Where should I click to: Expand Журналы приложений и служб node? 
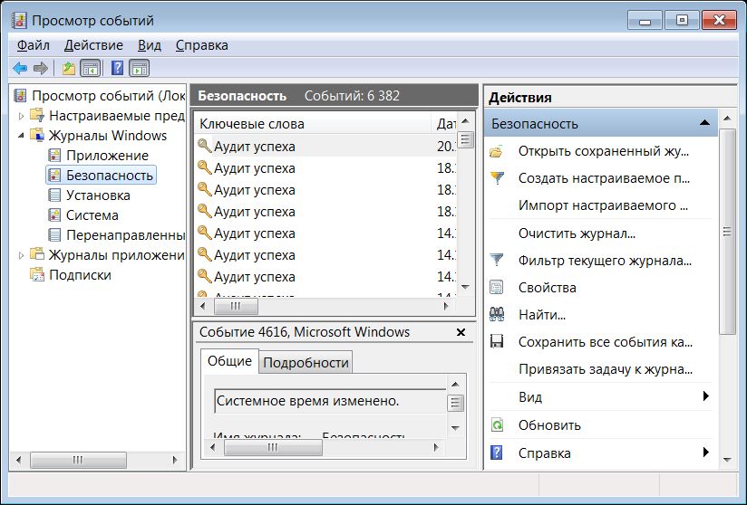click(x=21, y=255)
